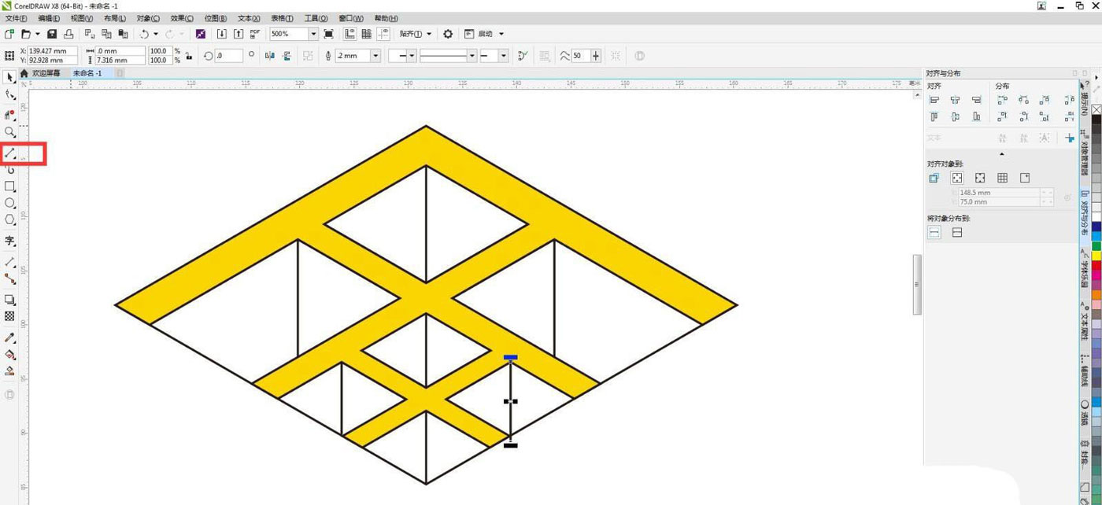Select the Zoom magnifier tool
The width and height of the screenshot is (1102, 505).
click(x=9, y=132)
